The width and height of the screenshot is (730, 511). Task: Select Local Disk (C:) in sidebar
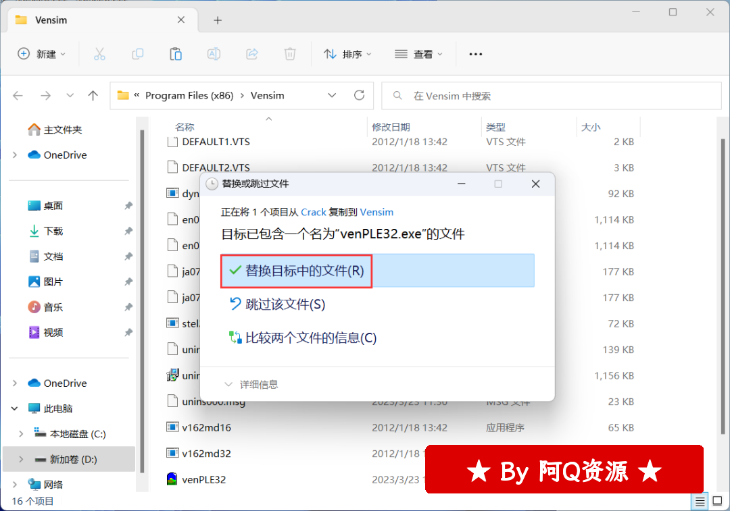click(x=70, y=434)
